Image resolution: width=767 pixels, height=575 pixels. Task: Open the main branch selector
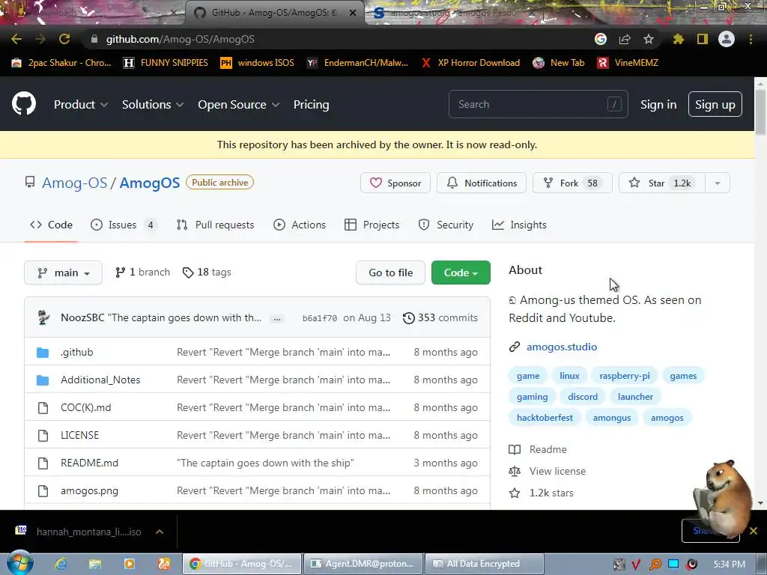click(x=63, y=273)
